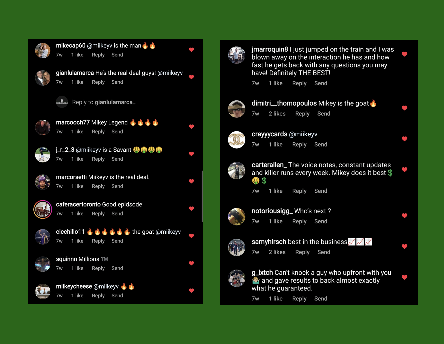Open jmarroquin8 username profile link
Viewport: 444px width, 344px height.
click(x=270, y=50)
